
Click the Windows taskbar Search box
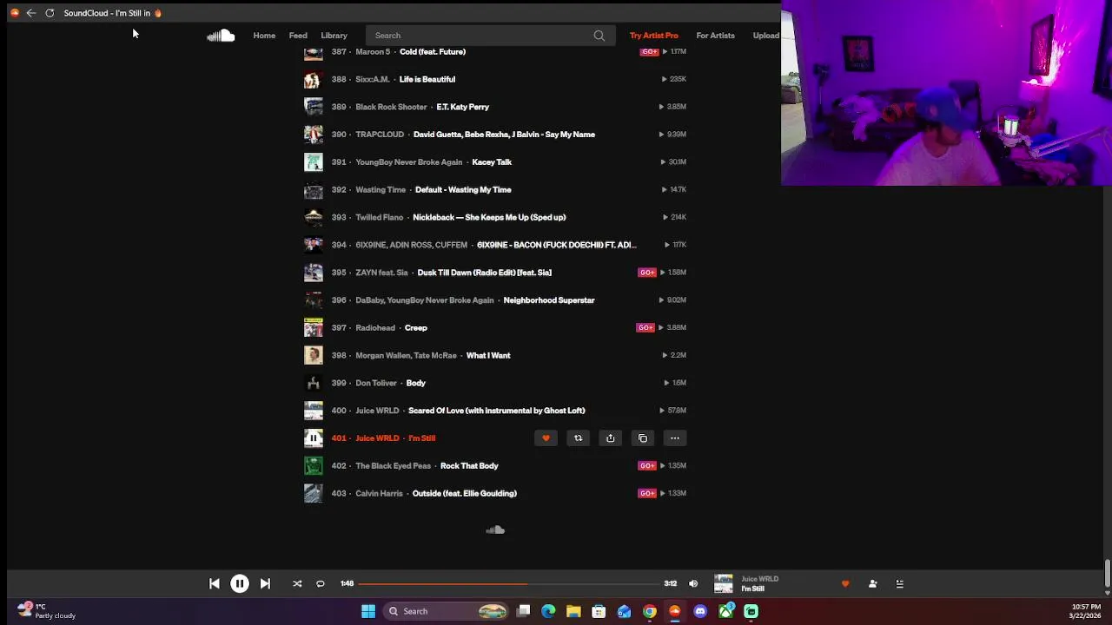pyautogui.click(x=446, y=611)
